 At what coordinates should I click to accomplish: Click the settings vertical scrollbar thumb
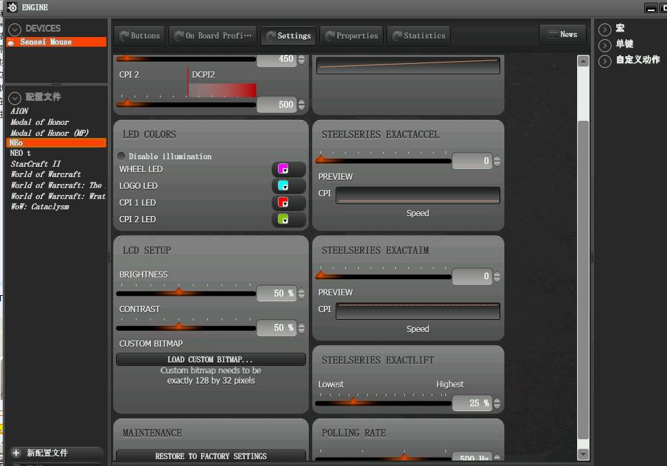tap(583, 281)
